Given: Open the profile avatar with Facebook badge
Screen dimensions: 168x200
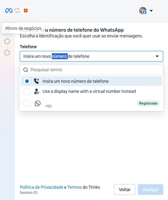Looking at the screenshot, I should click(x=143, y=11).
